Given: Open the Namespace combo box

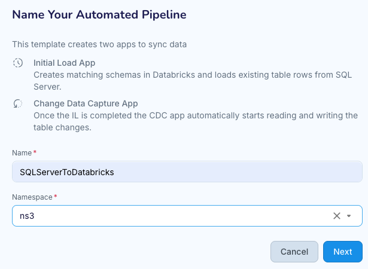Looking at the screenshot, I should click(180, 216).
